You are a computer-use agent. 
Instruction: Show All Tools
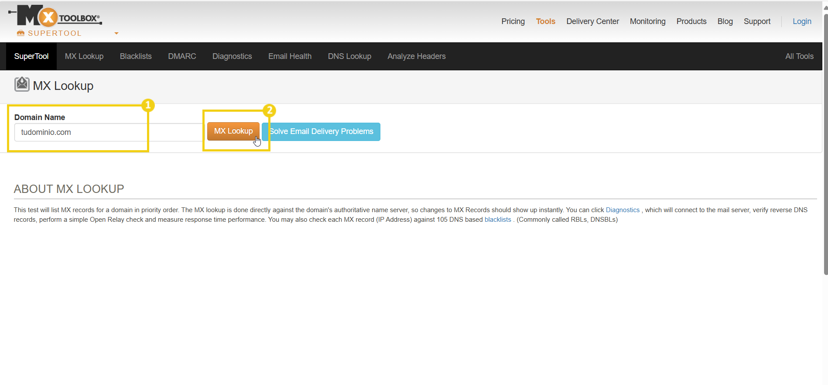click(x=799, y=56)
